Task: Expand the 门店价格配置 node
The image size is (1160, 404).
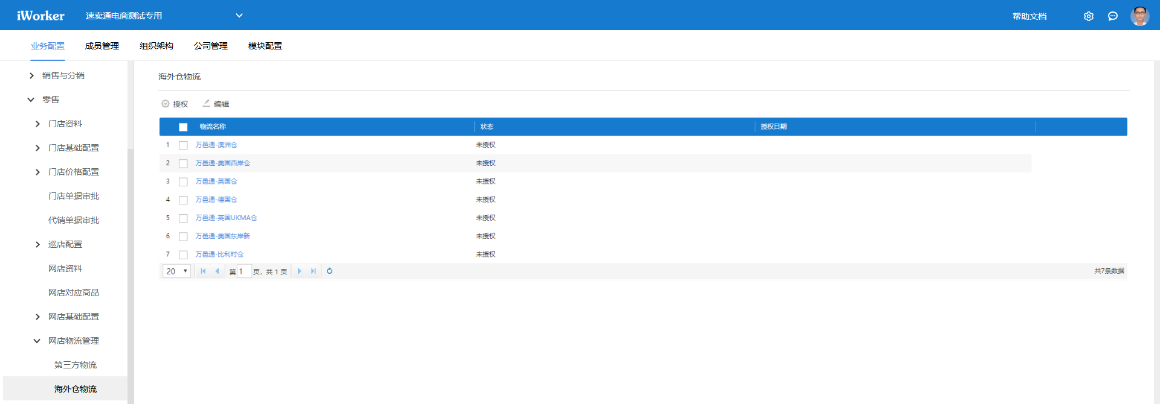Action: (37, 172)
